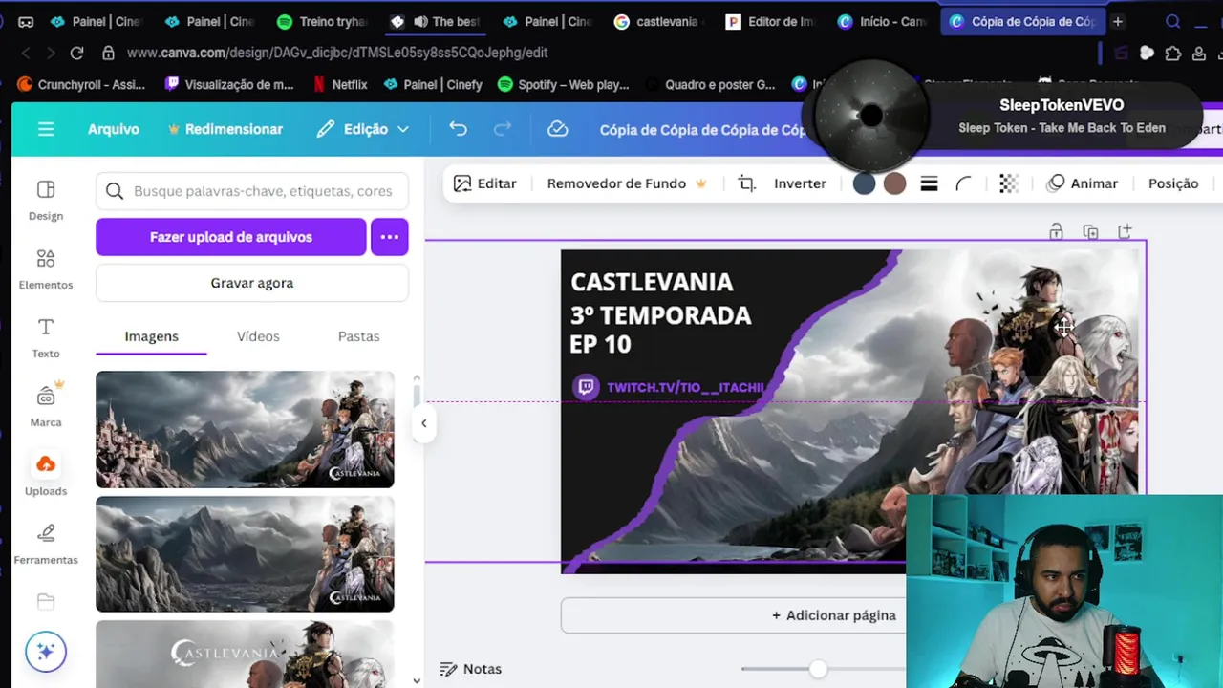Pick the brown color swatch
Screen dimensions: 1223x688
[894, 183]
